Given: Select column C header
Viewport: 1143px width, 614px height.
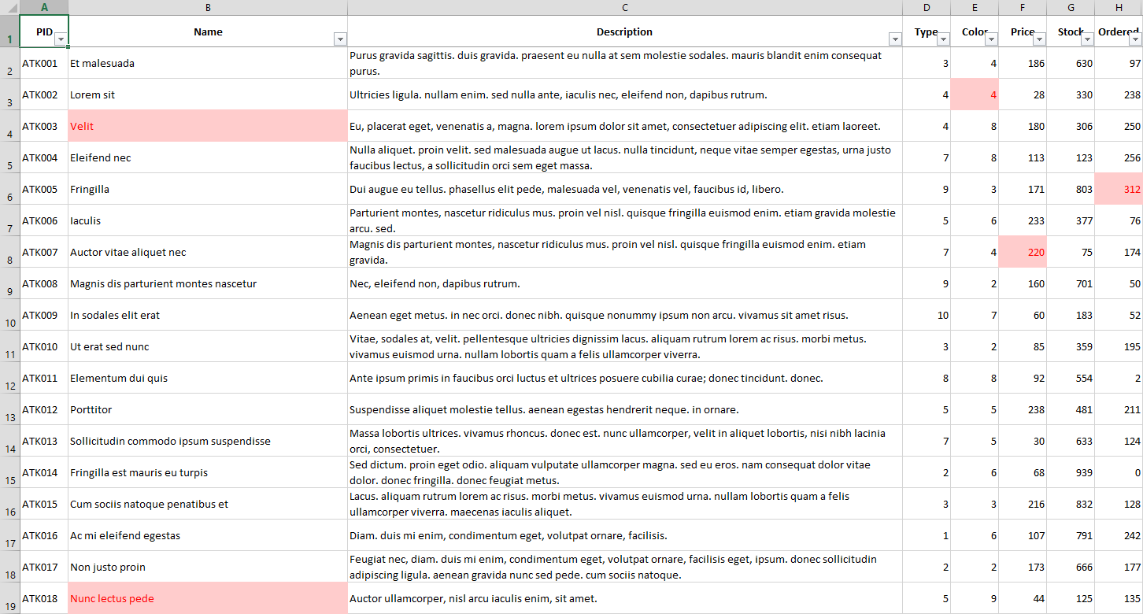Looking at the screenshot, I should [625, 7].
